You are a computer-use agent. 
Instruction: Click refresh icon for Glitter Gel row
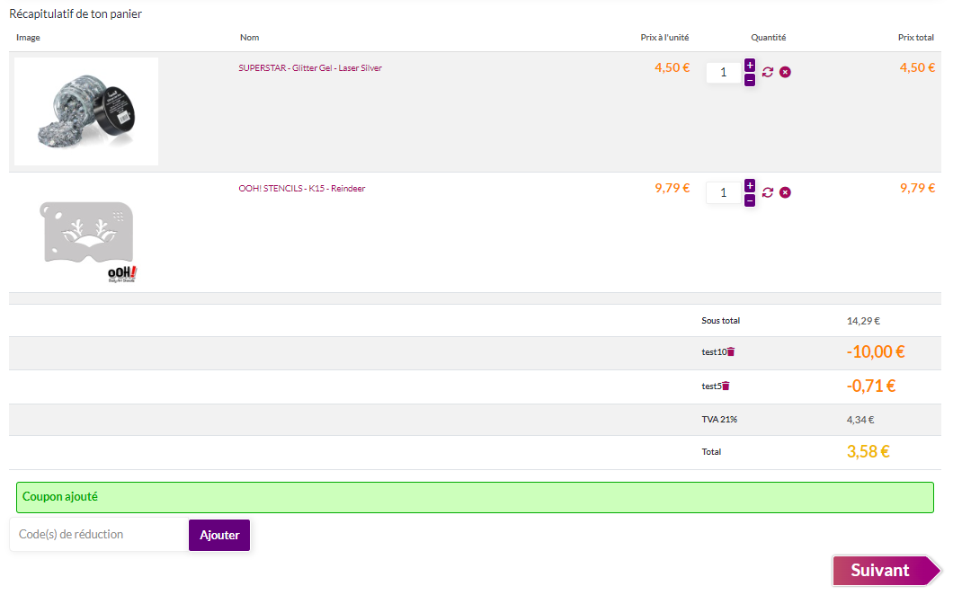(768, 72)
